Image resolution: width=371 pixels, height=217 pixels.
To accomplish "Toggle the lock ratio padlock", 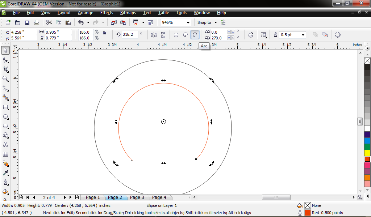I will tap(104, 33).
